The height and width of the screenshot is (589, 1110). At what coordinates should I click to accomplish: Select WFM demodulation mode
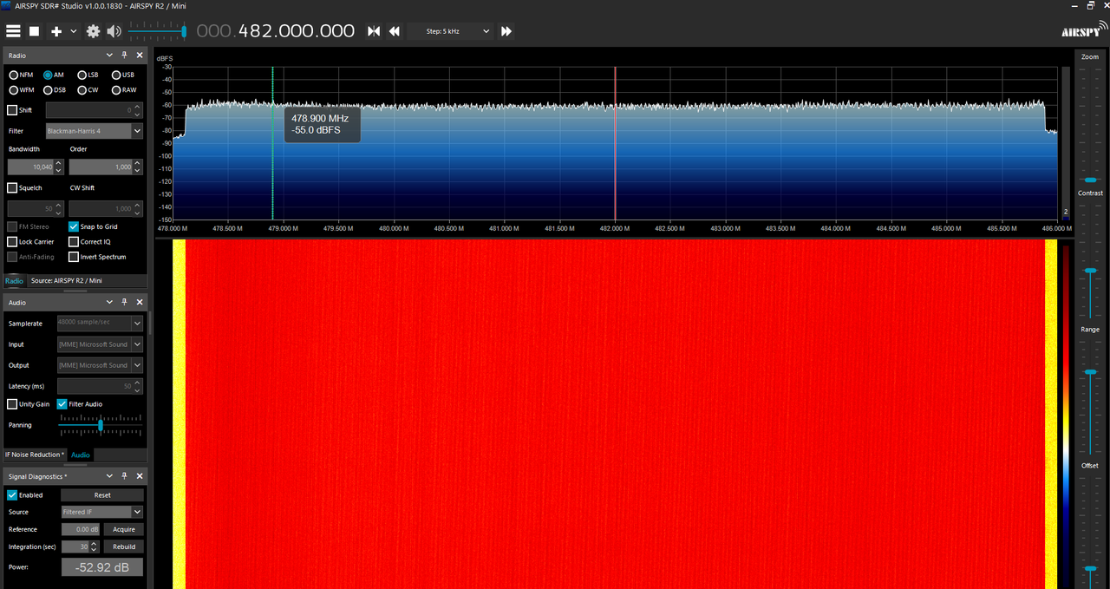click(x=22, y=89)
